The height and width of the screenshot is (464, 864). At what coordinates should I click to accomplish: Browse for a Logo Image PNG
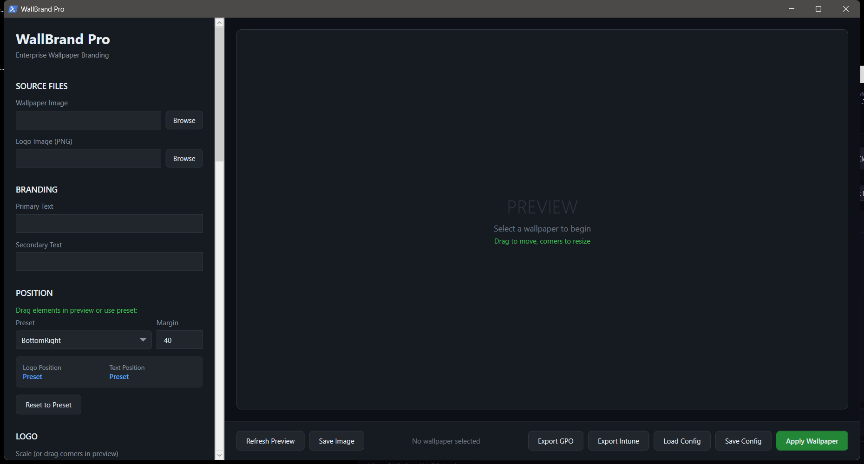point(183,158)
